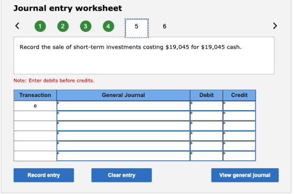Screen dimensions: 294x194
Task: Click the Record entry button
Action: coord(44,175)
